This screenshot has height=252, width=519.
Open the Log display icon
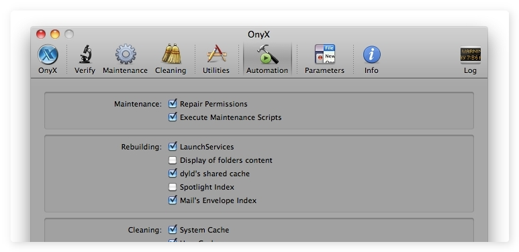(x=470, y=55)
